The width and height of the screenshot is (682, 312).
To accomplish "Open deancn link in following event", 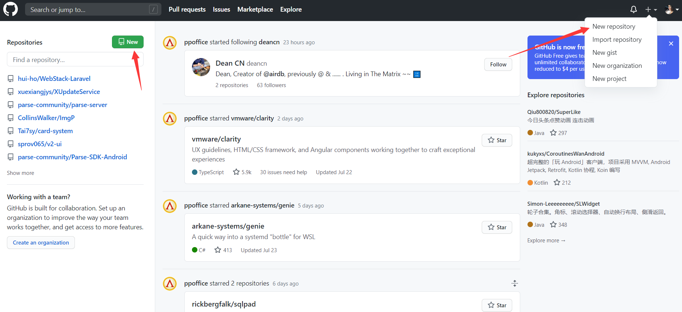I will click(269, 42).
